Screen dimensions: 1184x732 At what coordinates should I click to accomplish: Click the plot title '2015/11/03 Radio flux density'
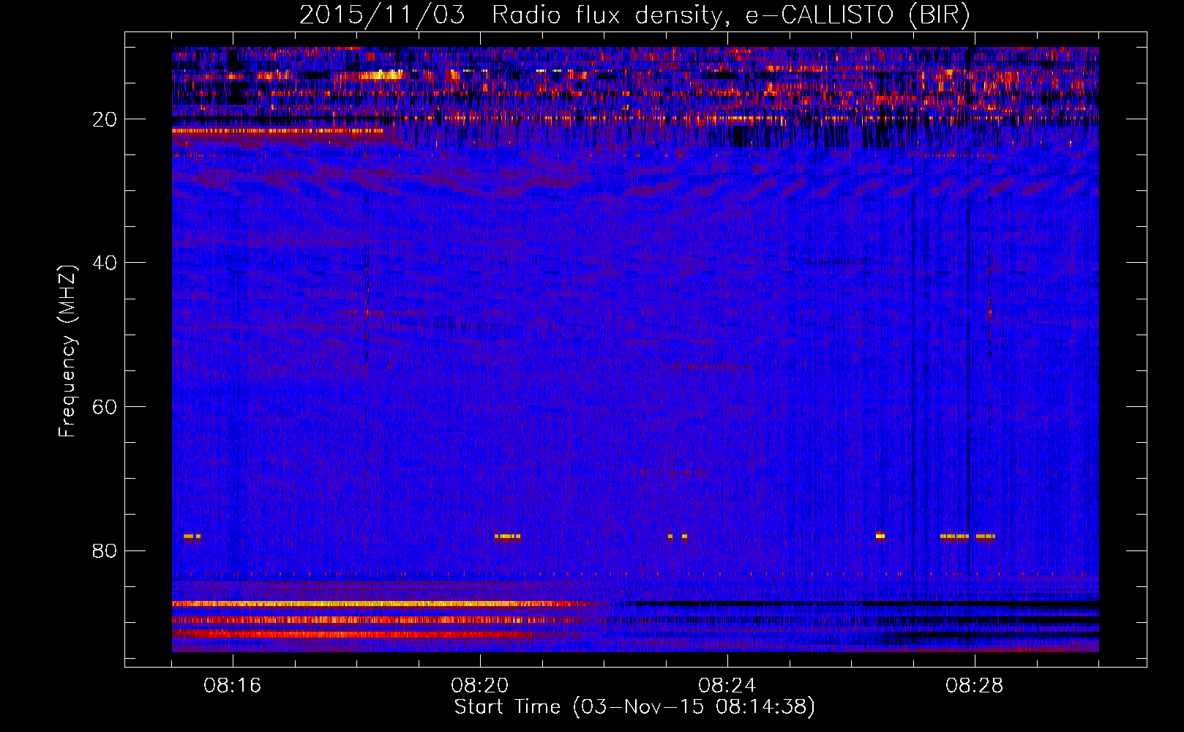click(x=634, y=15)
